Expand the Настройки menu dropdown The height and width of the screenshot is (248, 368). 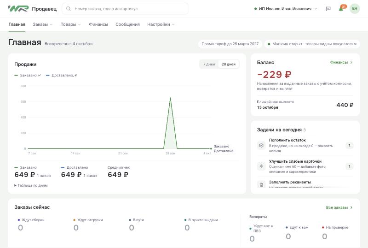[x=161, y=24]
